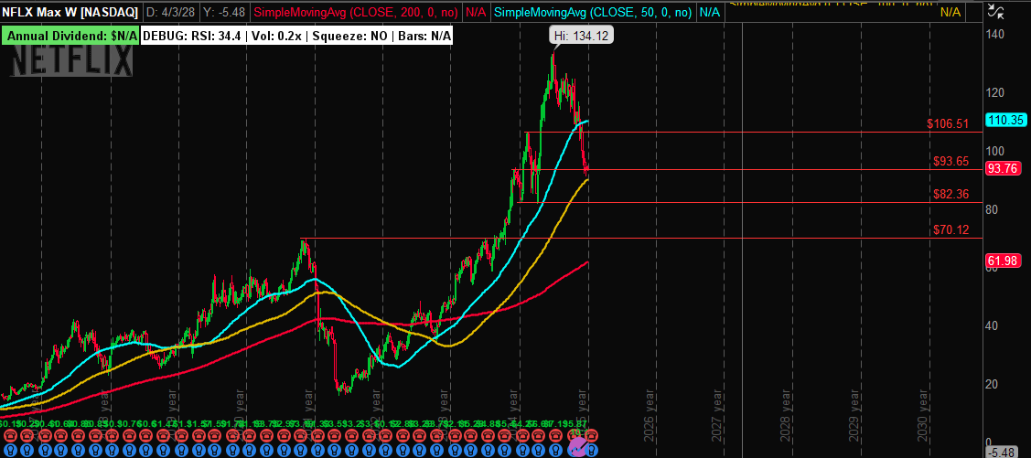Image resolution: width=1031 pixels, height=458 pixels.
Task: Click the 2027 year time axis label
Action: [x=717, y=415]
